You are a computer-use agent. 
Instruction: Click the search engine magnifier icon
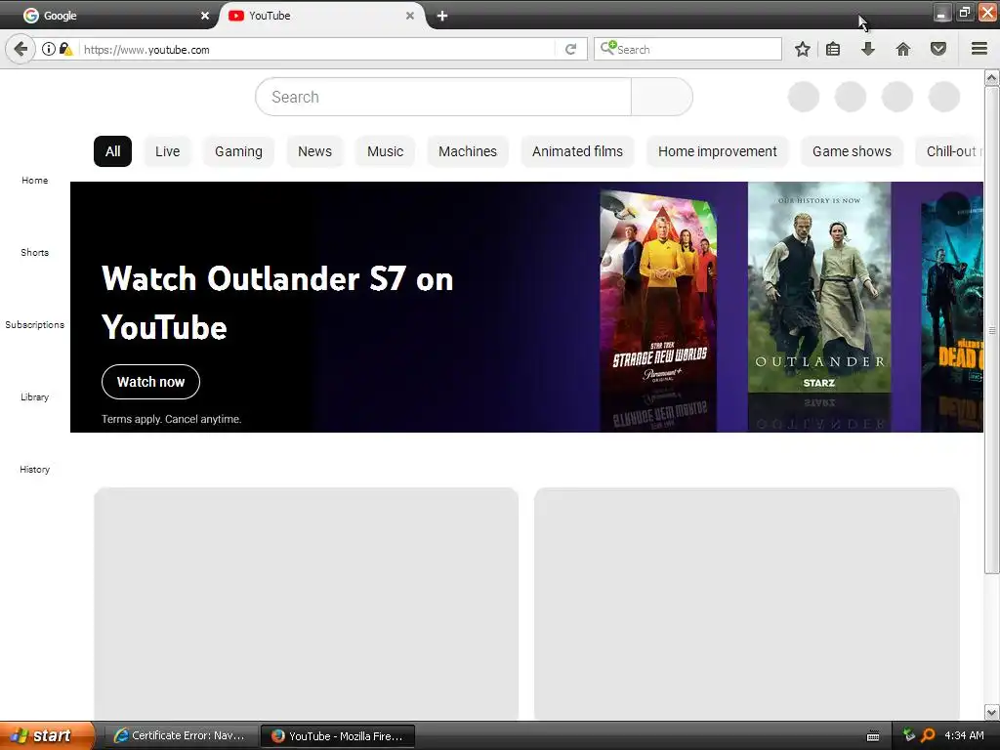click(607, 49)
